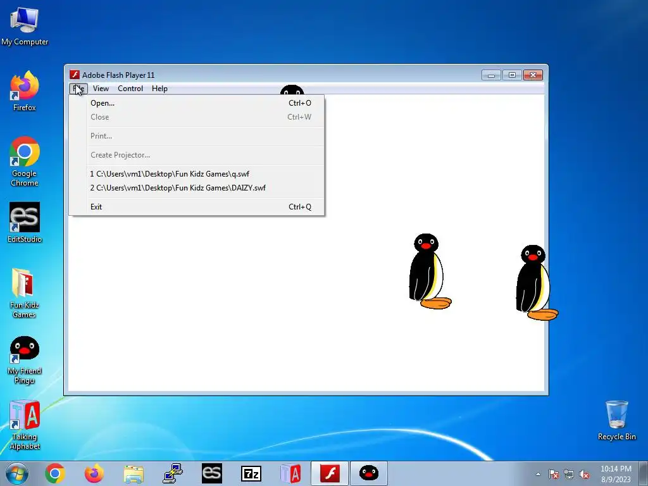Select the EditStudio desktop shortcut
The height and width of the screenshot is (486, 648).
[25, 223]
